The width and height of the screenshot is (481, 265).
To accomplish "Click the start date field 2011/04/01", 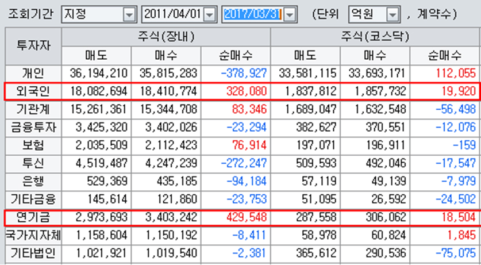I will (x=172, y=14).
